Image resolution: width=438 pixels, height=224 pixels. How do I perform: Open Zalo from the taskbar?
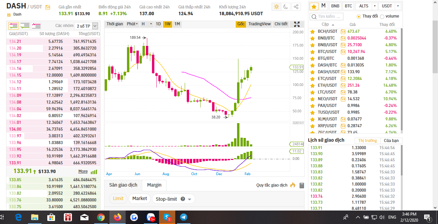150,217
